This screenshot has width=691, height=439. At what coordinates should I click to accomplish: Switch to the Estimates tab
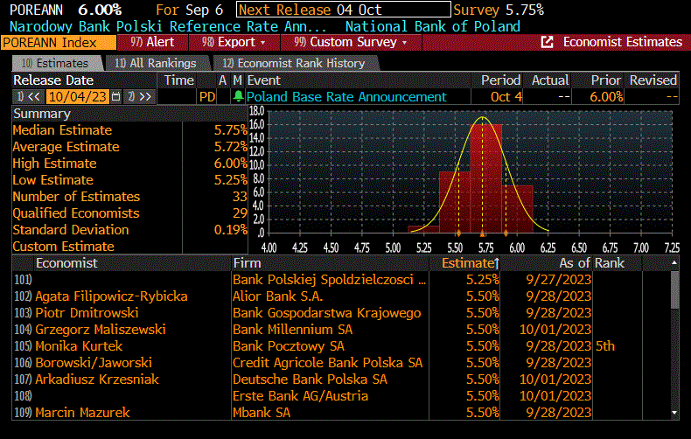[x=55, y=64]
